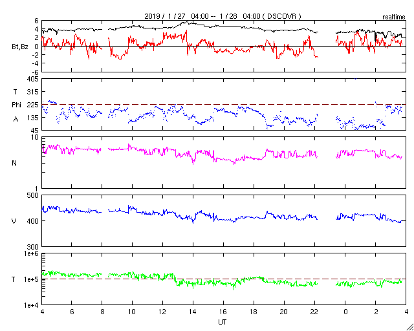Click the '135' tick value

[32, 118]
